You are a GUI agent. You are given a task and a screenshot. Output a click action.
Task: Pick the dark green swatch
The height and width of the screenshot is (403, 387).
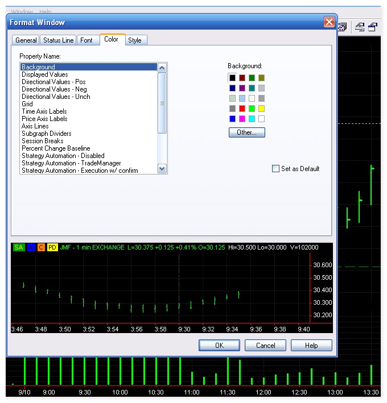point(252,78)
